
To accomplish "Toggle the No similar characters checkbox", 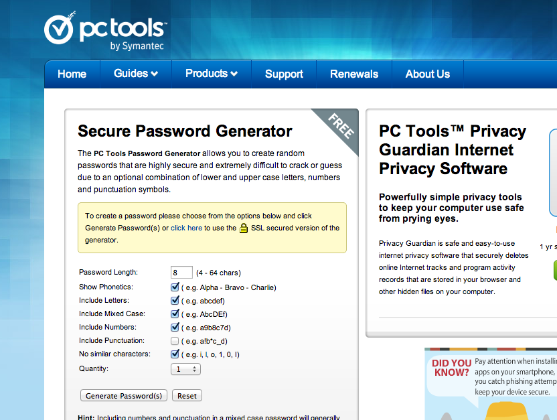I will 175,354.
